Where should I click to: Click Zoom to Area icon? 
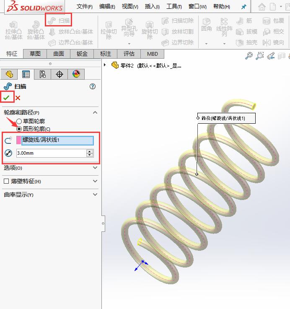click(x=260, y=56)
